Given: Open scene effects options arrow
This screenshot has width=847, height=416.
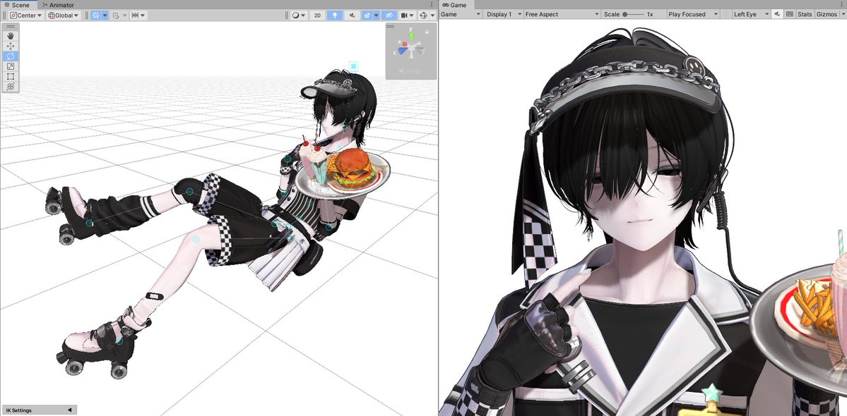Looking at the screenshot, I should [377, 15].
